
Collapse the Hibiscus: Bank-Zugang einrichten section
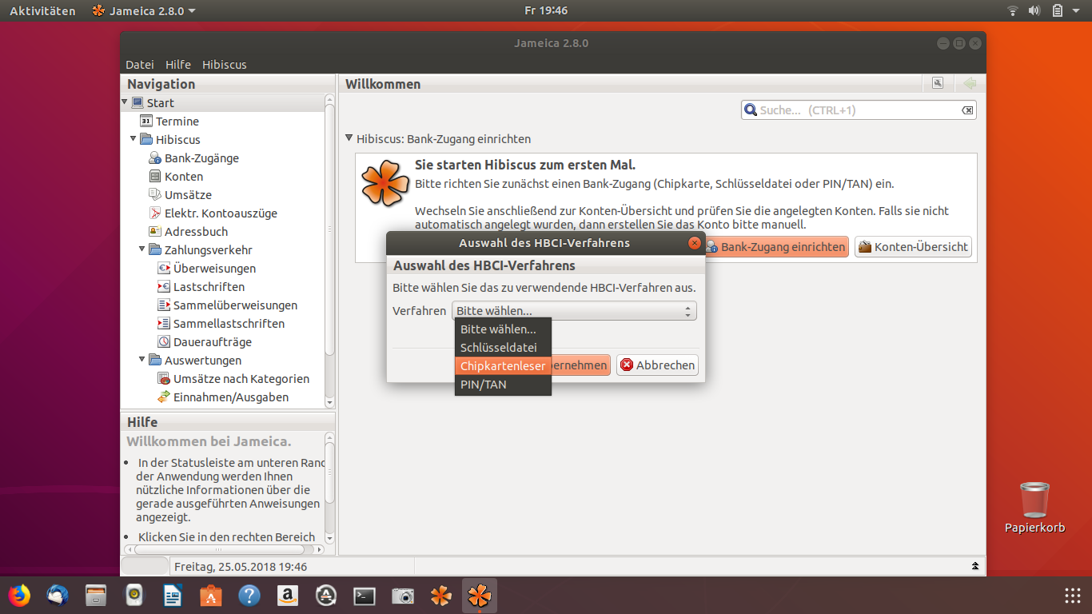pyautogui.click(x=349, y=138)
